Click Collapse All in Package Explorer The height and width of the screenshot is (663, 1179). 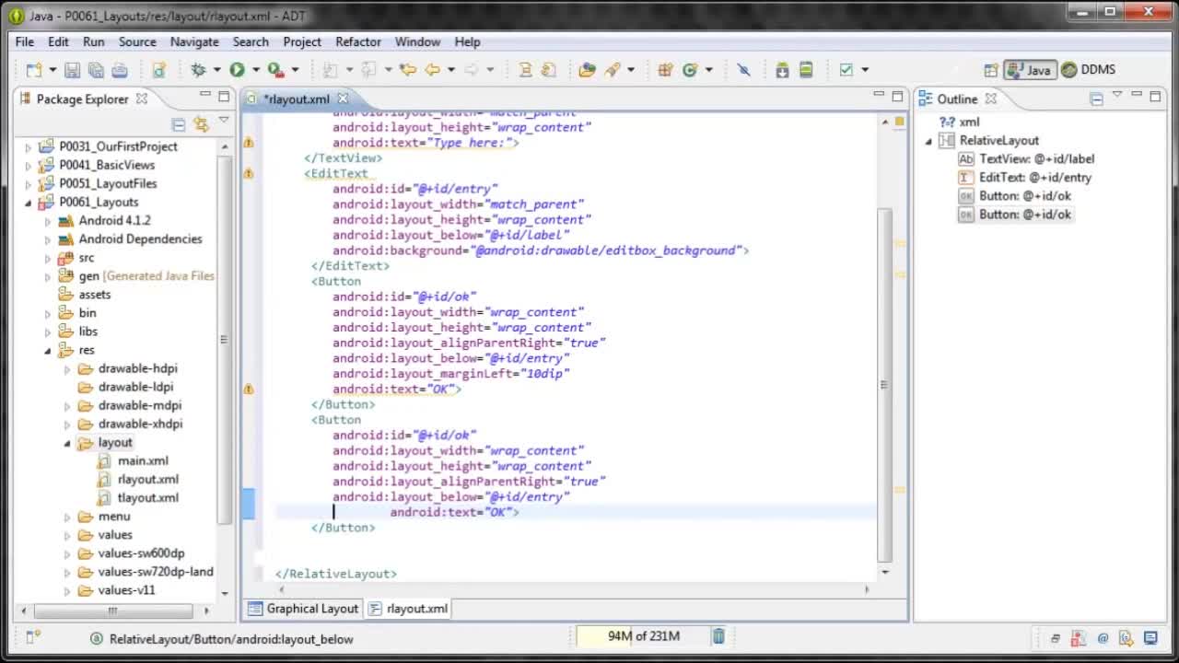click(x=179, y=124)
